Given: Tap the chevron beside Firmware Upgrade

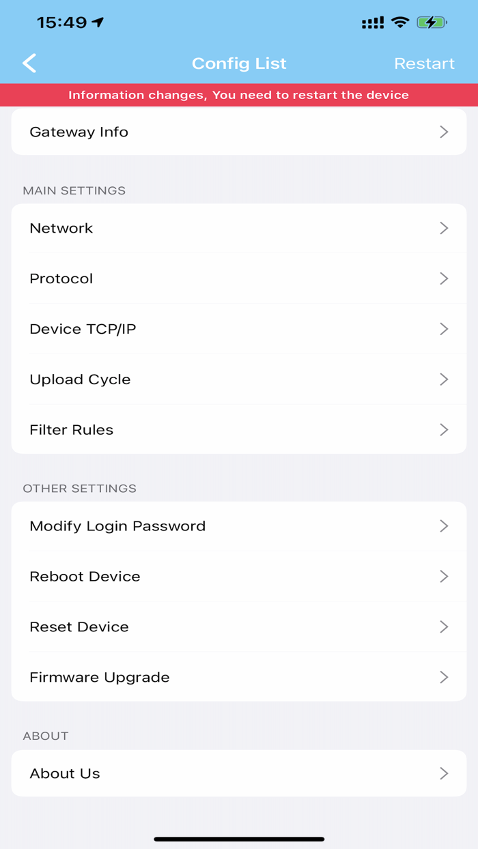Looking at the screenshot, I should (x=445, y=677).
